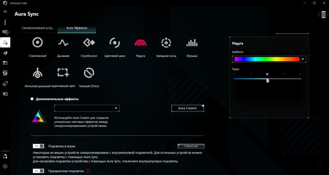Select the Адаптивный цвет adaptive color icon
329x175 pixels.
pyautogui.click(x=63, y=73)
